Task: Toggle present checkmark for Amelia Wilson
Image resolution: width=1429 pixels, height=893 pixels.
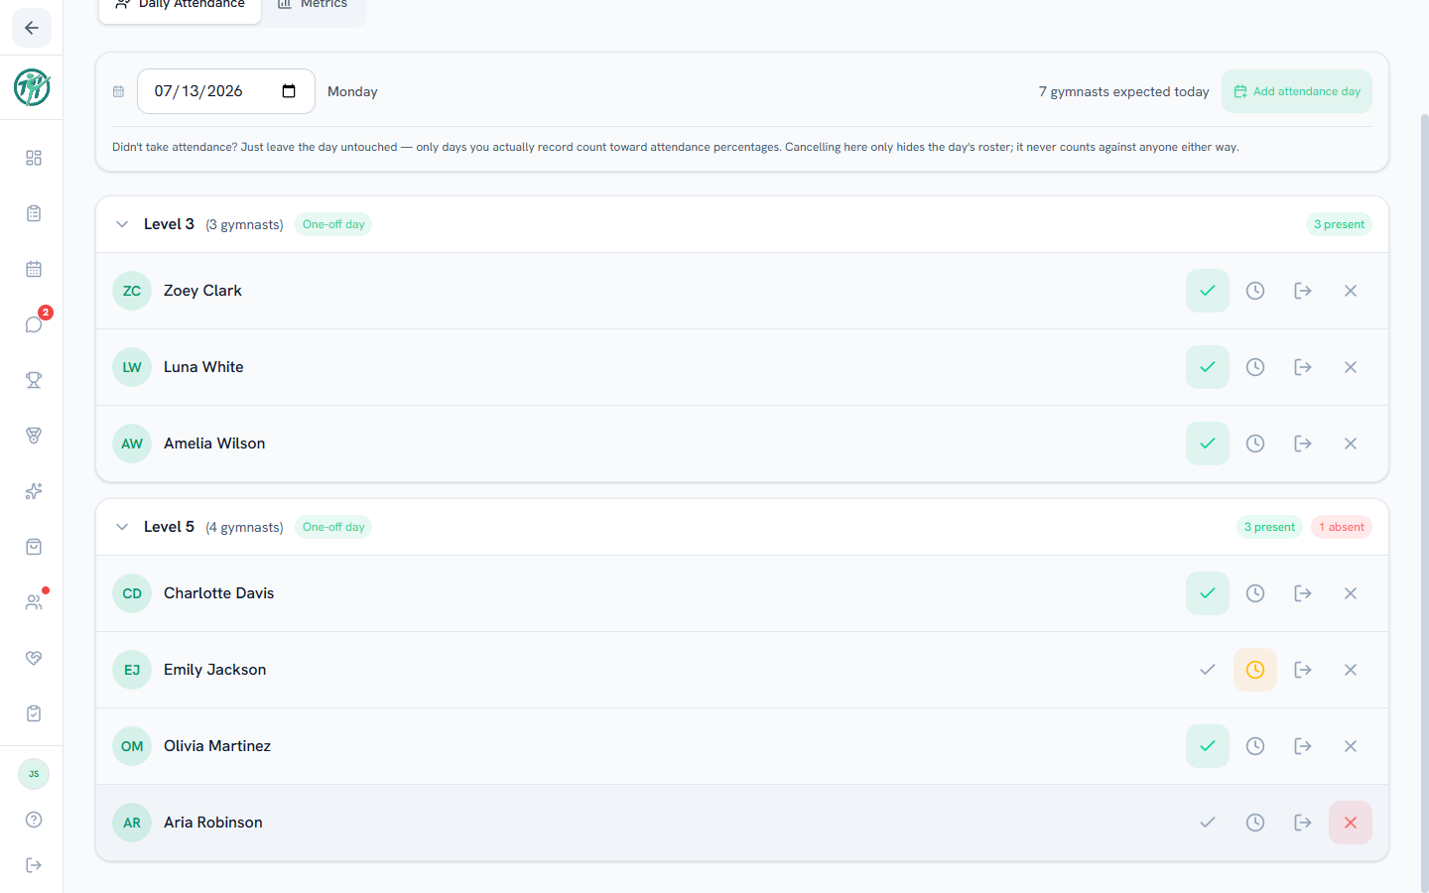Action: tap(1208, 444)
